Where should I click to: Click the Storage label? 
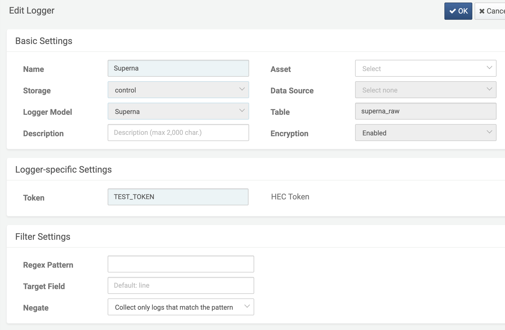click(37, 91)
